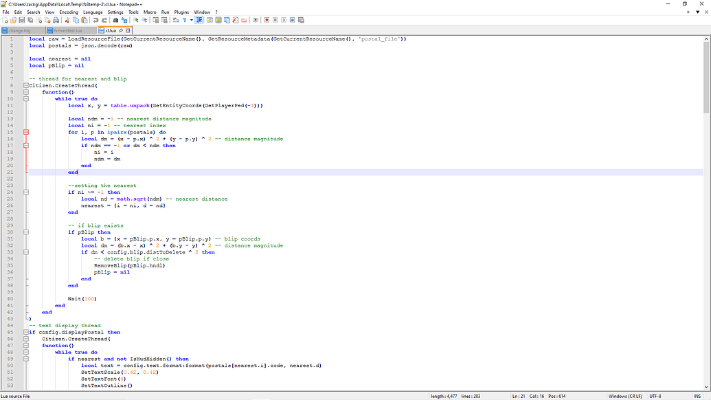Pin the cl.lua tab
This screenshot has height=400, width=711.
pos(121,31)
